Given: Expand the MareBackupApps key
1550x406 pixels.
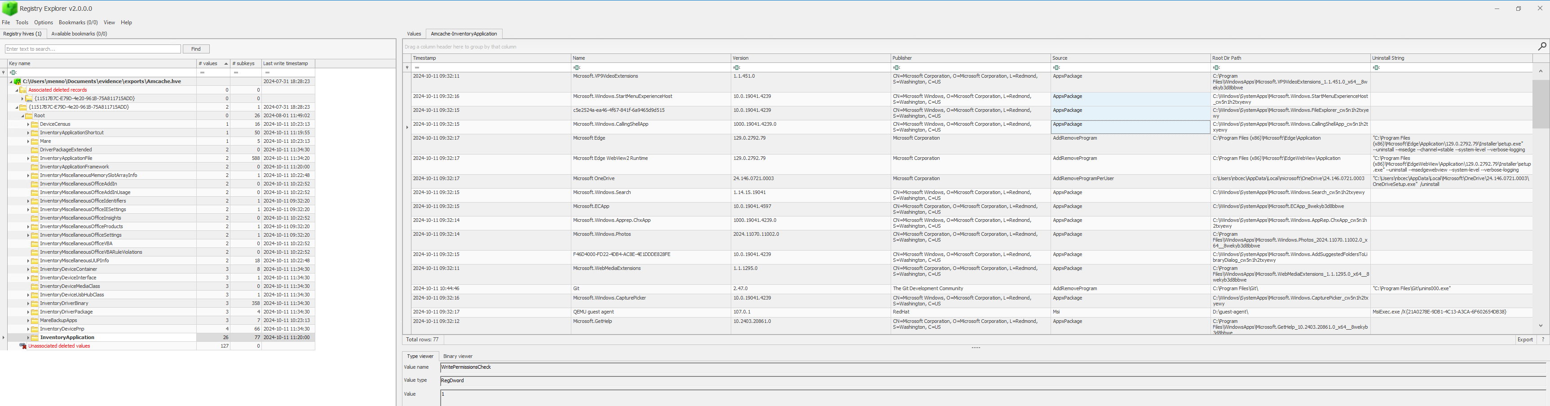Looking at the screenshot, I should coord(28,321).
